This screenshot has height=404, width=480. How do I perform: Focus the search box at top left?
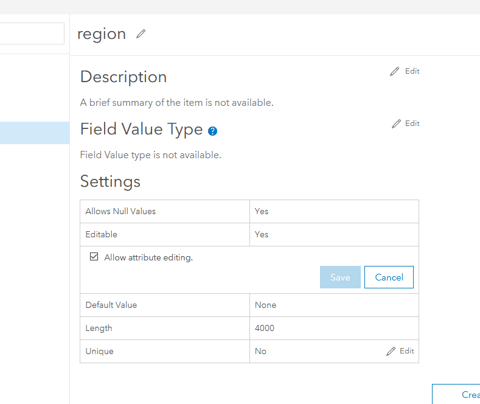click(32, 33)
